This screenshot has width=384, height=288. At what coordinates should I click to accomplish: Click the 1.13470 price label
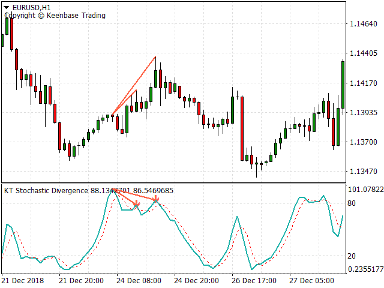click(x=364, y=172)
